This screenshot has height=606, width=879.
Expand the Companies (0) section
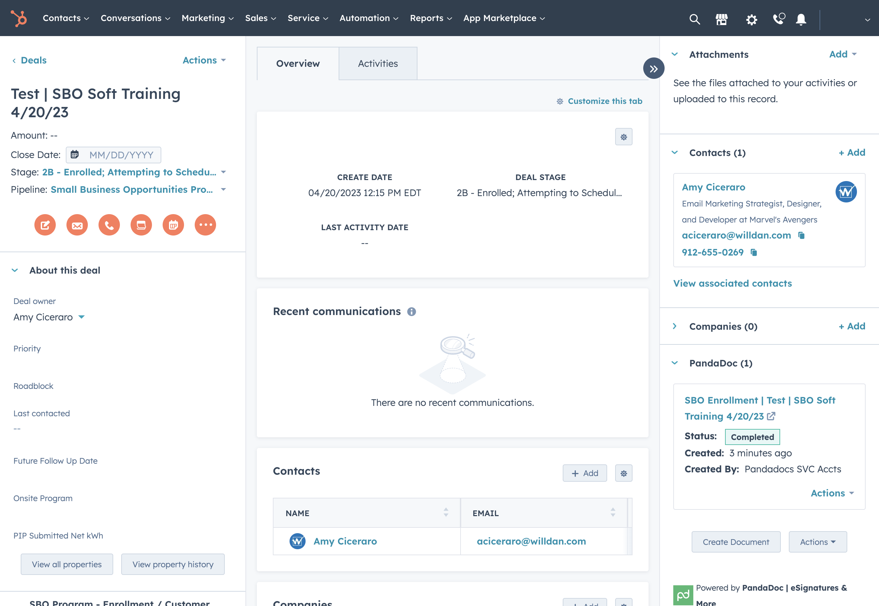[675, 326]
